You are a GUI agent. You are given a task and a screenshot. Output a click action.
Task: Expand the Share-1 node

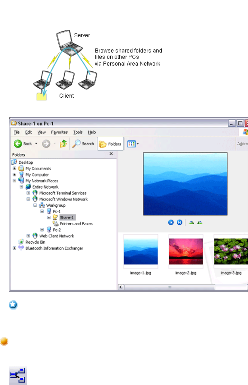(49, 217)
